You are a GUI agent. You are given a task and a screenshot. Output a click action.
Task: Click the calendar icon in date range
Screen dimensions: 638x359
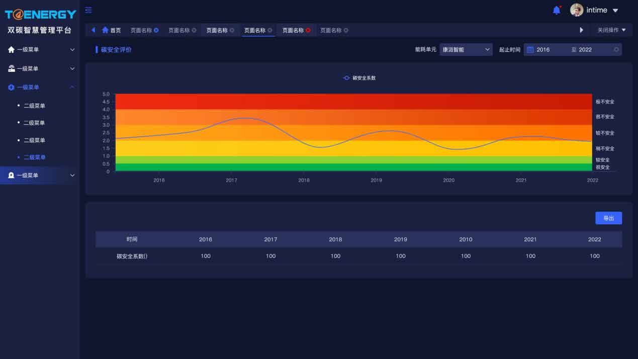click(530, 49)
